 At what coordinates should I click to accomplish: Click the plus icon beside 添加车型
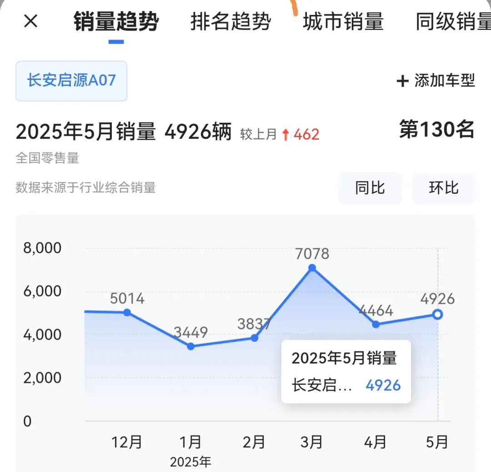[403, 81]
